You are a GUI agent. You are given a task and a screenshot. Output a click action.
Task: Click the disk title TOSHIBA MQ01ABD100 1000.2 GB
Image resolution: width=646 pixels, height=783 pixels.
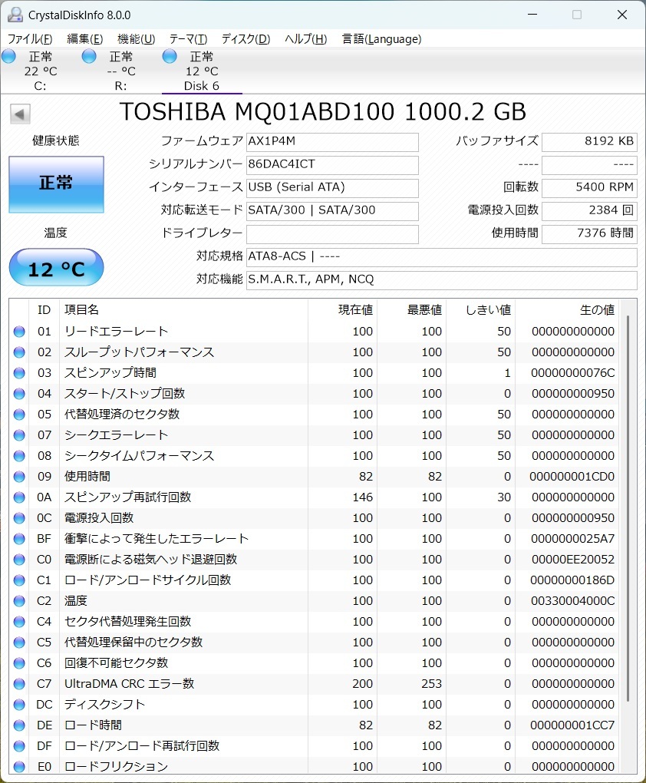tap(323, 112)
